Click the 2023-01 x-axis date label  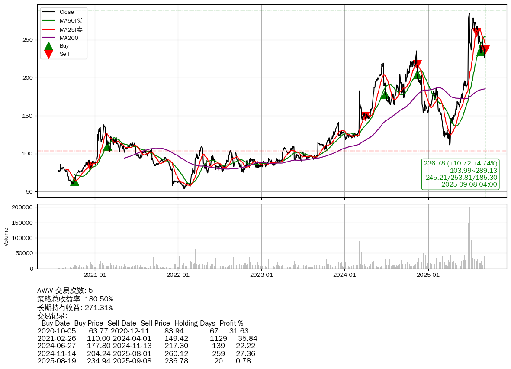261,275
